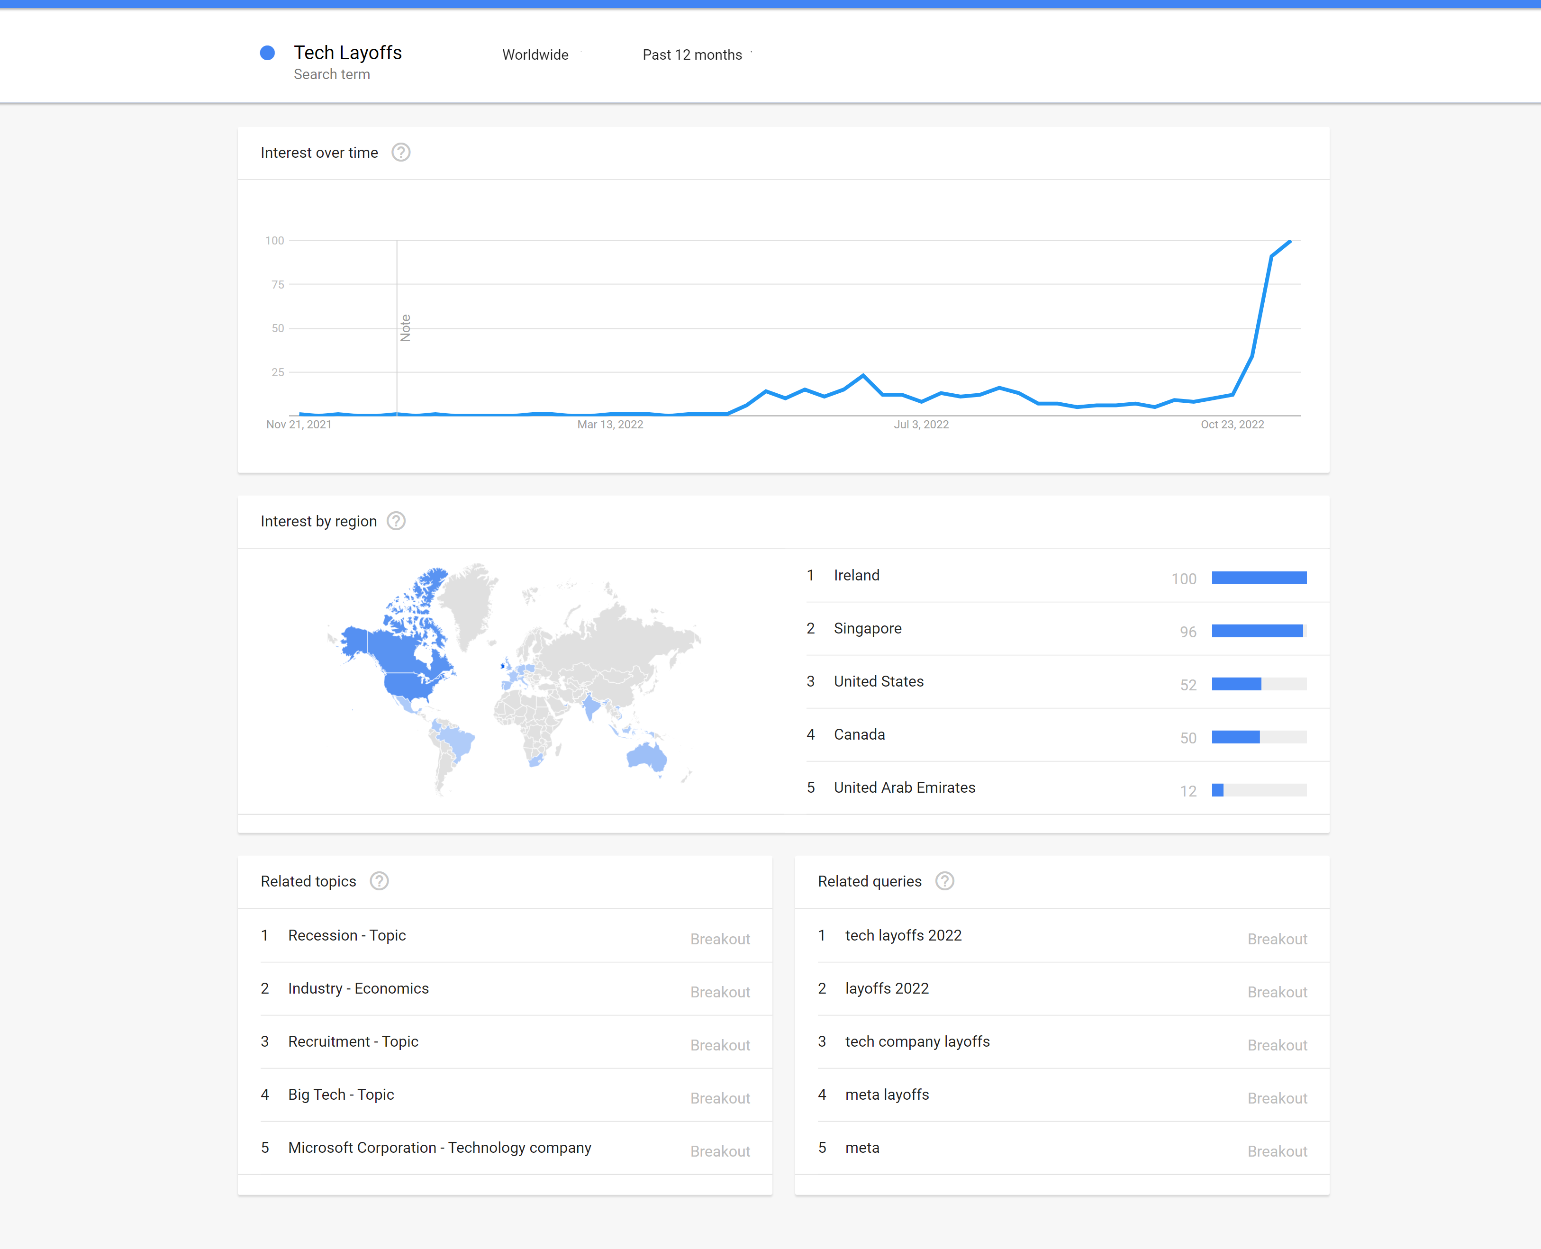Screen dimensions: 1541x1249
Task: Open Big Tech - Topic entry
Action: 341,1095
